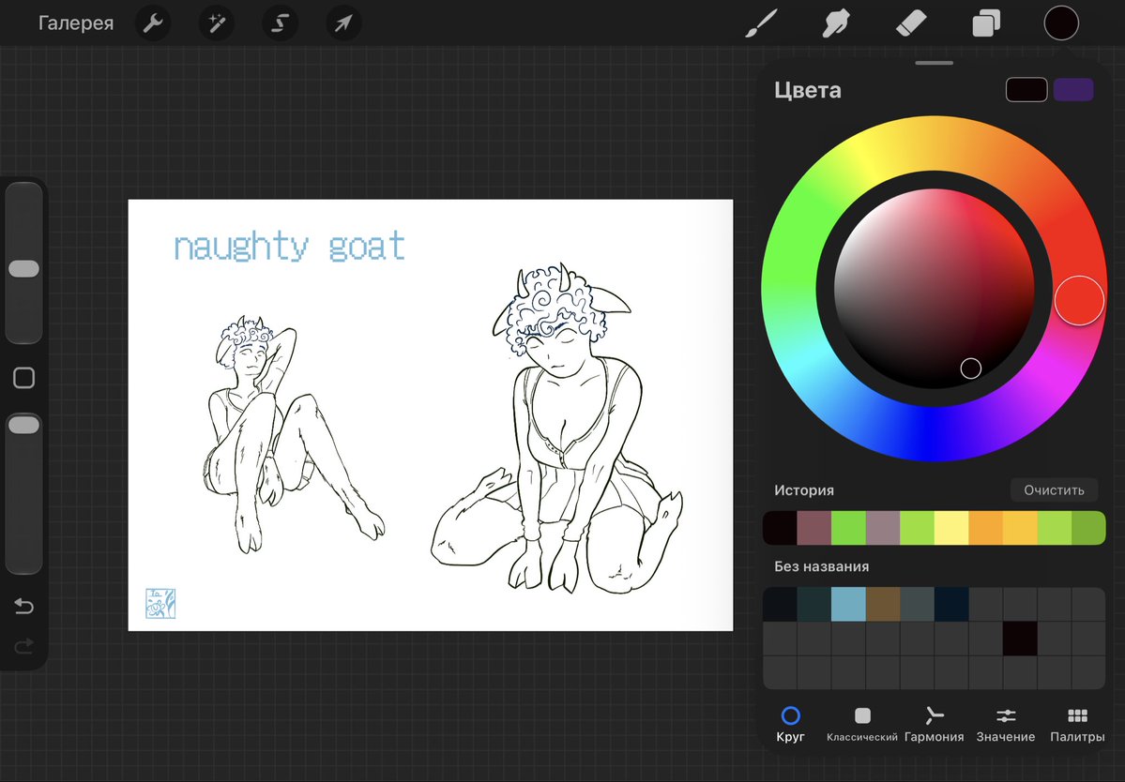The image size is (1125, 782).
Task: Click the red hue ring handle
Action: (1078, 300)
